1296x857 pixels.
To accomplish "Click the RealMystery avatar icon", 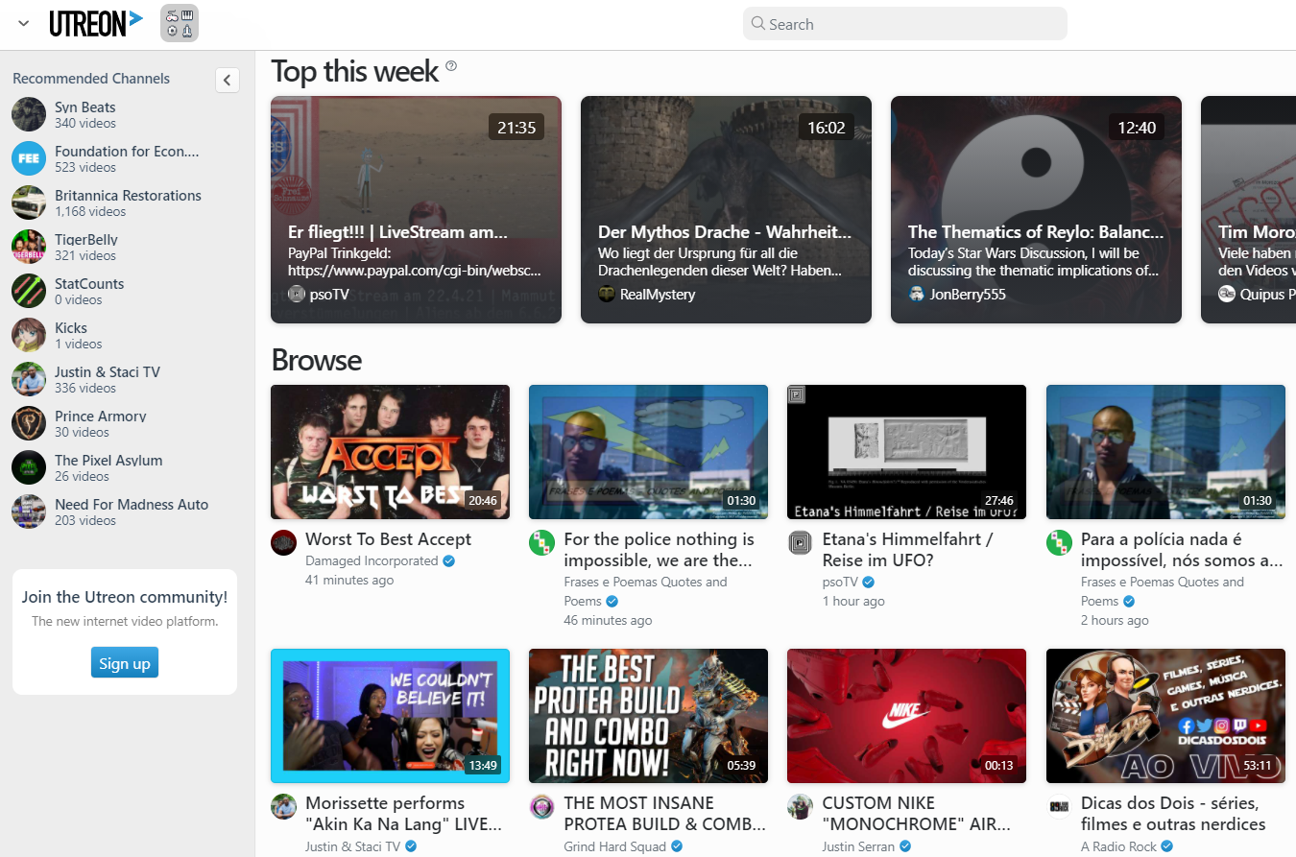I will 607,294.
